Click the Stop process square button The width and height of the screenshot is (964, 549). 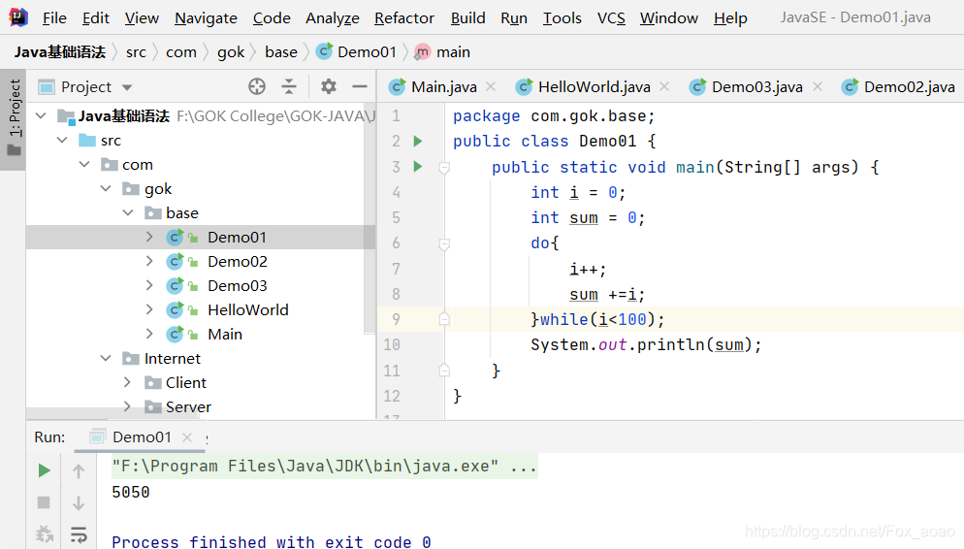[44, 502]
